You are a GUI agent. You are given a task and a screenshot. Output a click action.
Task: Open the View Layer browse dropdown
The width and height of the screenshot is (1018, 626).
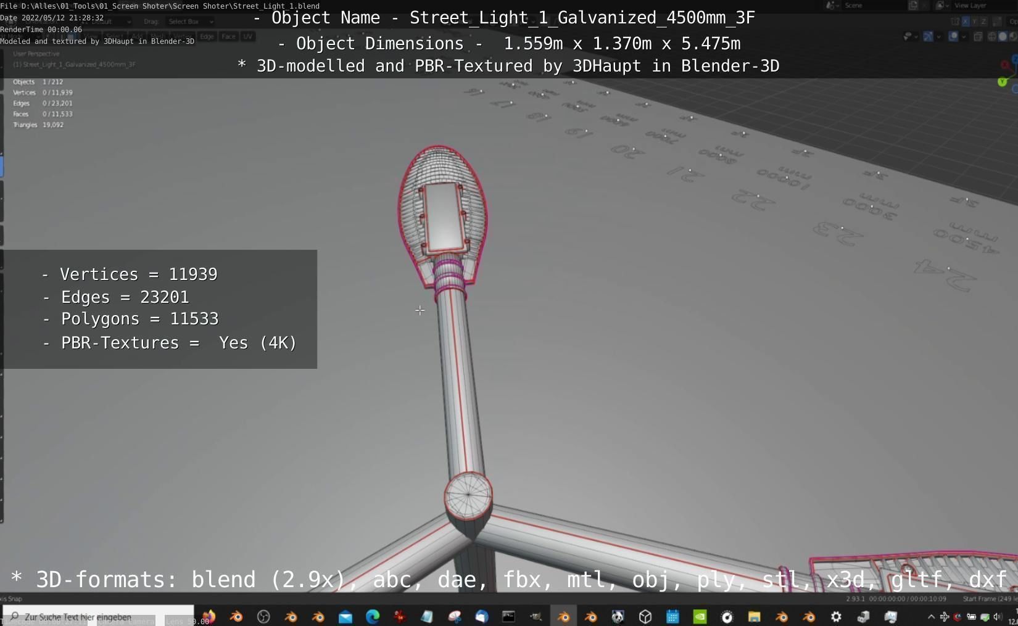941,6
